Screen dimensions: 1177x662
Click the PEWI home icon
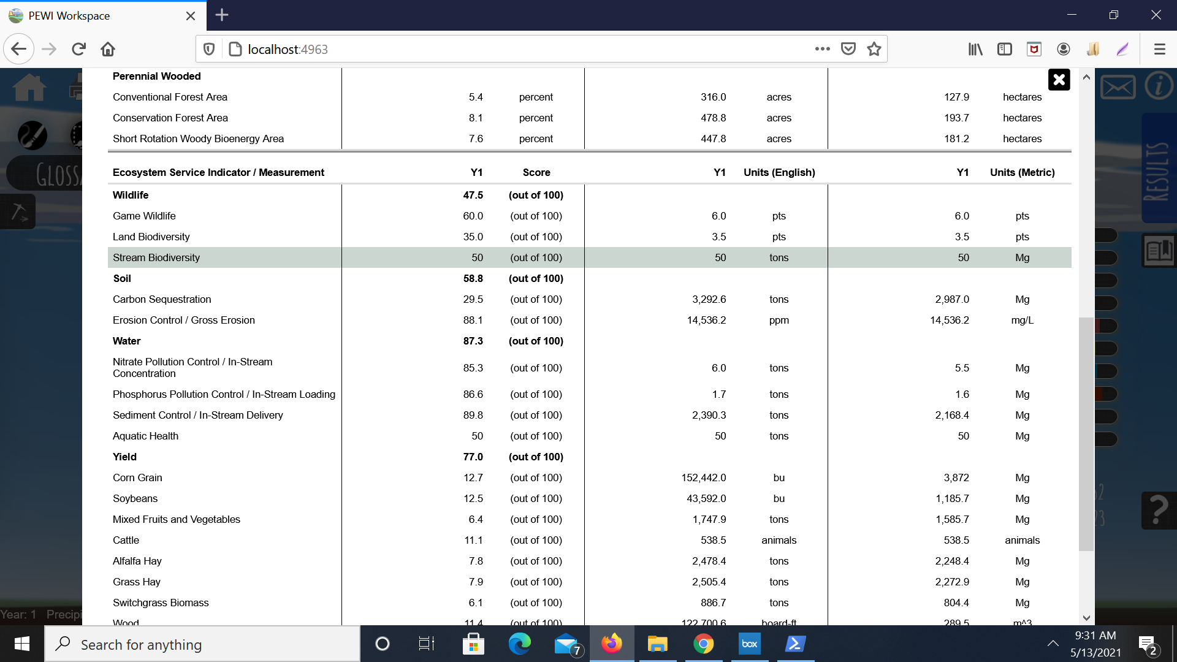coord(29,88)
